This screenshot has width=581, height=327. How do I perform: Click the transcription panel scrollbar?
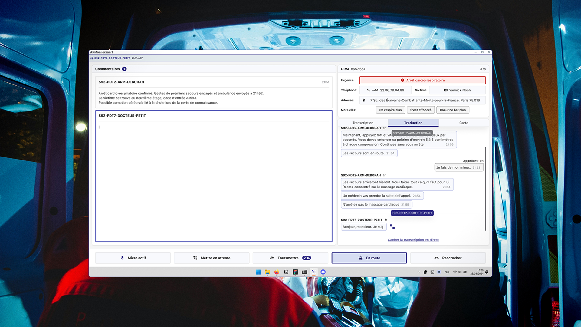point(485,189)
